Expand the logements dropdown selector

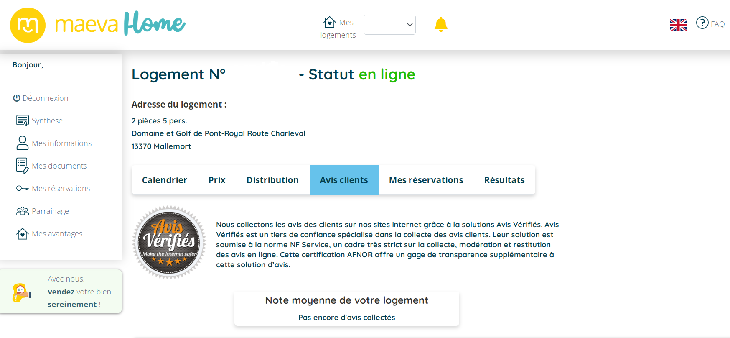[x=389, y=25]
